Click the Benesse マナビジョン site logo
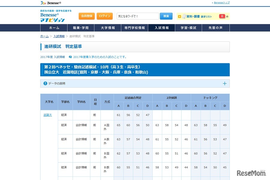Viewport: 270px width, 180px height. coord(52,17)
